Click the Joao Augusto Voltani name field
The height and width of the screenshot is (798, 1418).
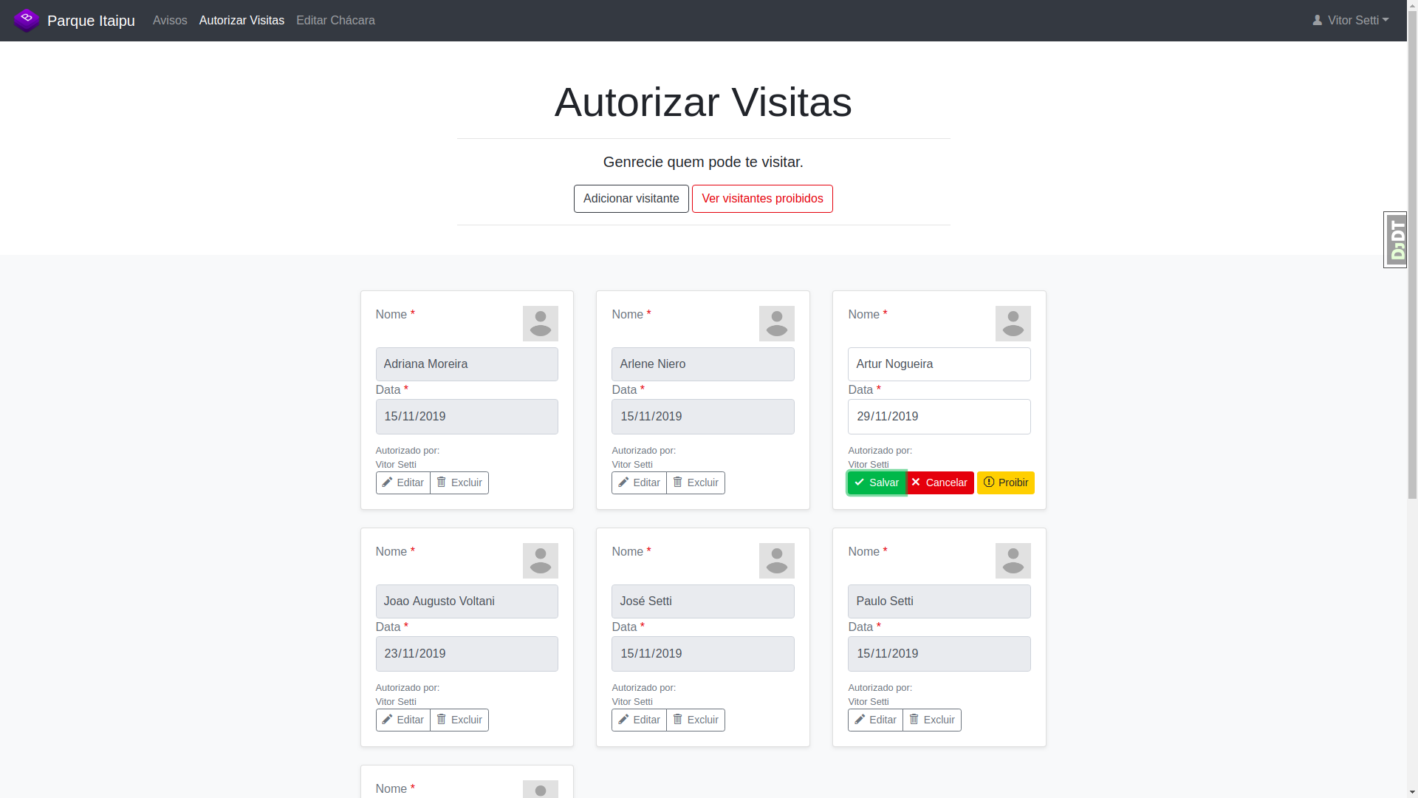[x=467, y=601]
